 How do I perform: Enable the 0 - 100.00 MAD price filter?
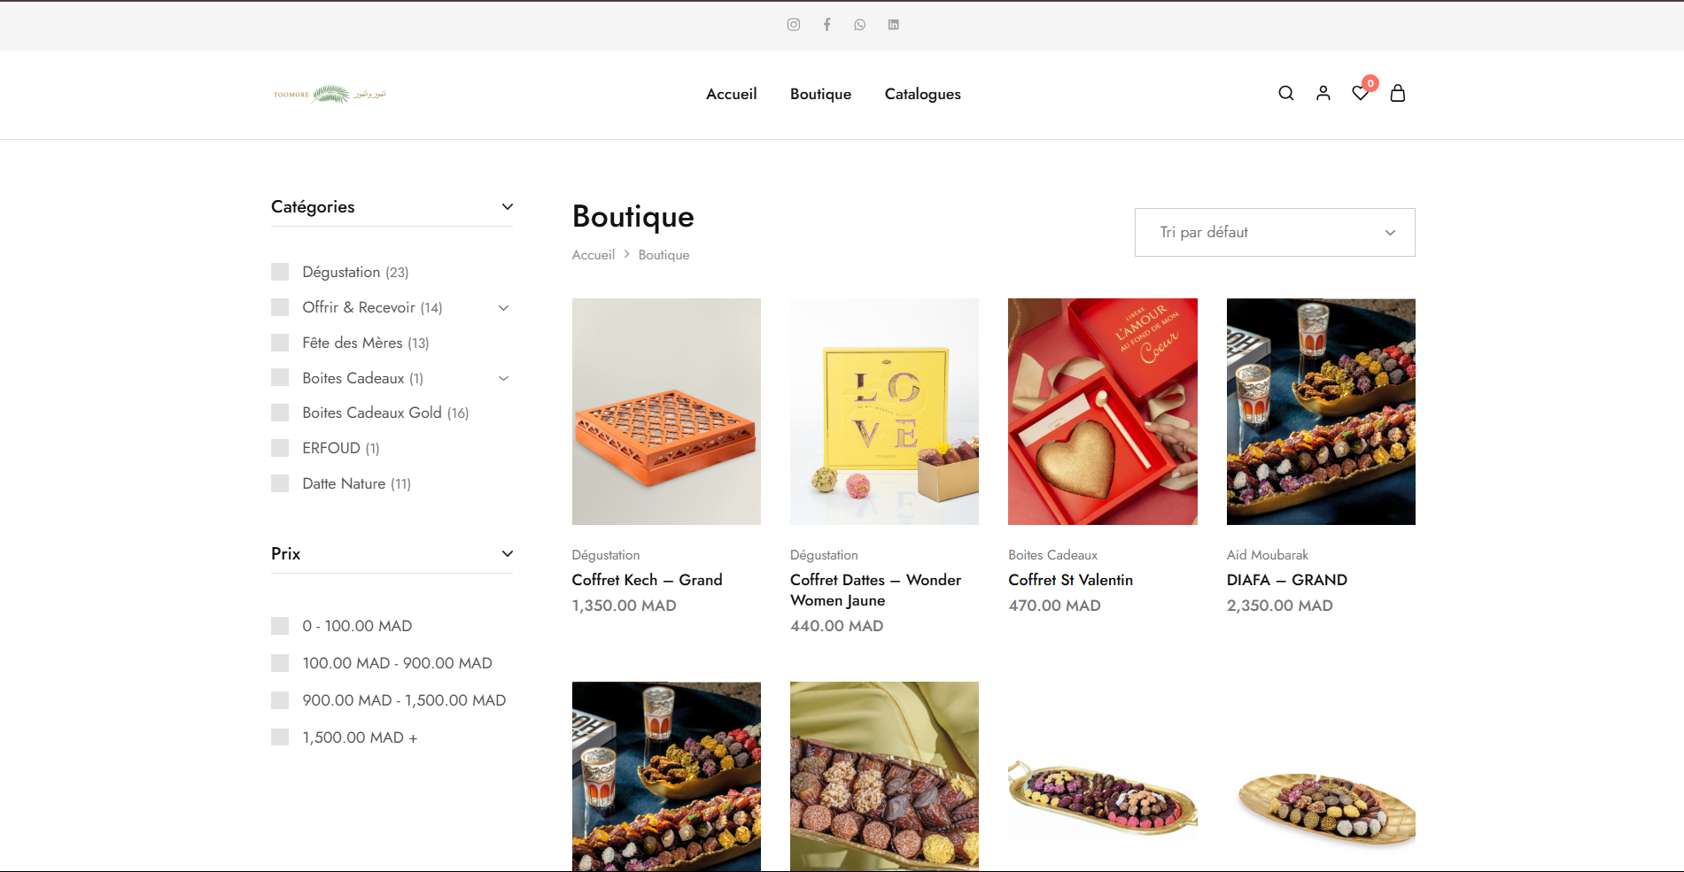coord(280,626)
